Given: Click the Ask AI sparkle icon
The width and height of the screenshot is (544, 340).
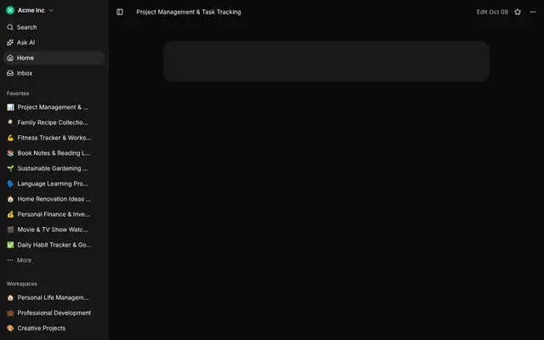Looking at the screenshot, I should pyautogui.click(x=10, y=42).
